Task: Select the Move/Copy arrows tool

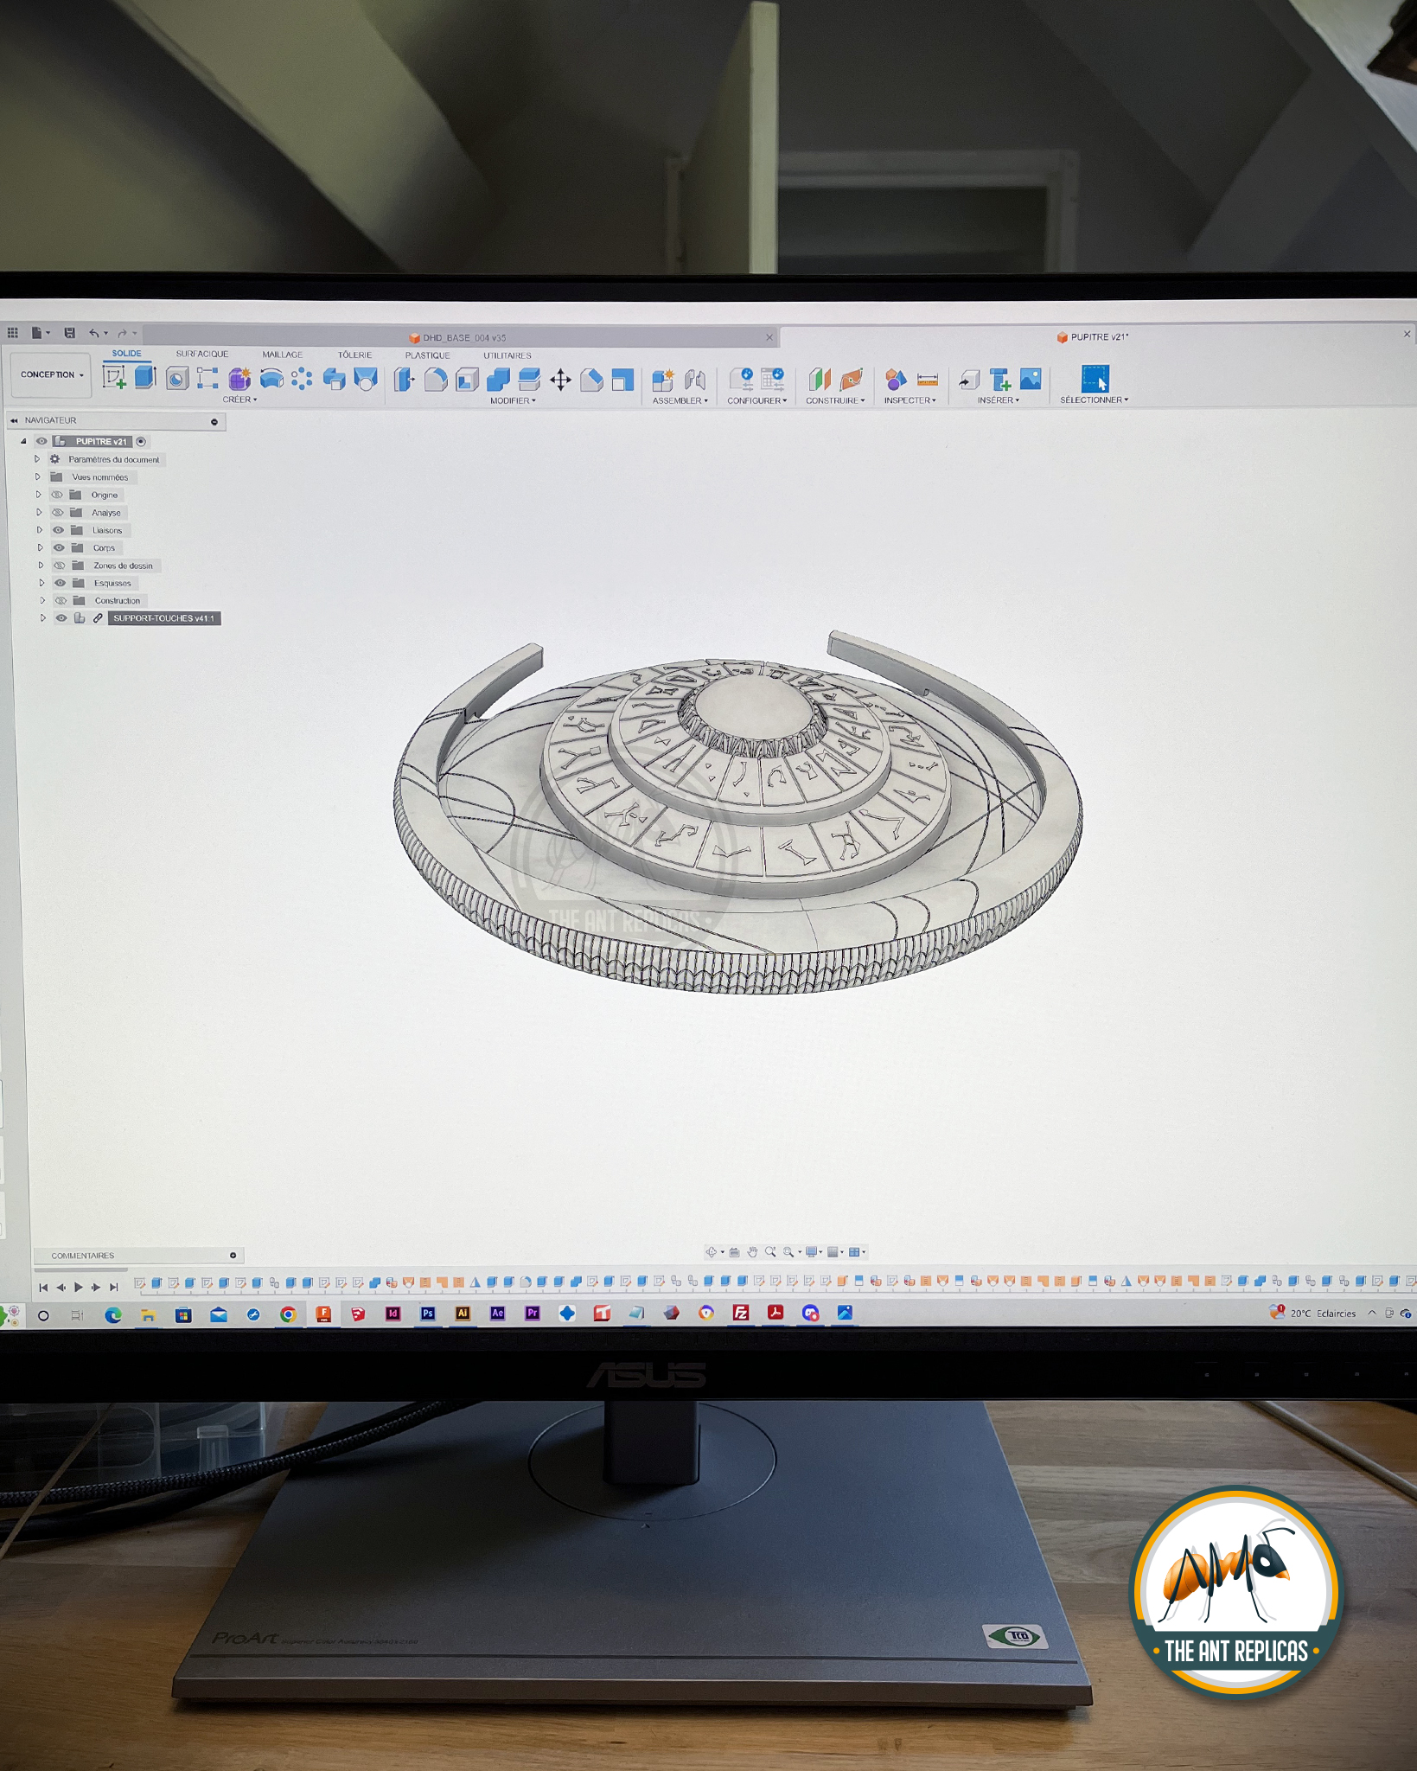Action: tap(560, 380)
